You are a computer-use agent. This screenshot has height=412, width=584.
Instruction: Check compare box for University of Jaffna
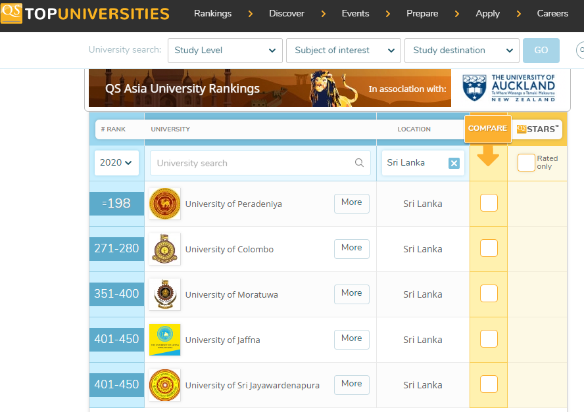point(489,338)
